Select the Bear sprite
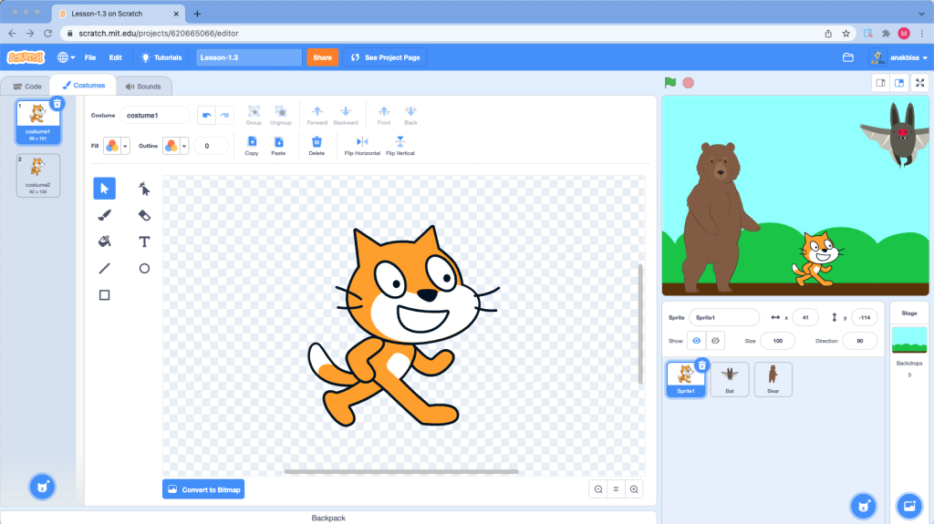Viewport: 934px width, 524px height. point(773,379)
